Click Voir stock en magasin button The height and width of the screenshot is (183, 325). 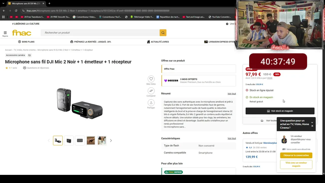coord(280,111)
